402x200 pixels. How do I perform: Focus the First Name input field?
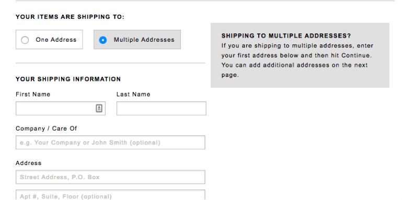[x=61, y=108]
